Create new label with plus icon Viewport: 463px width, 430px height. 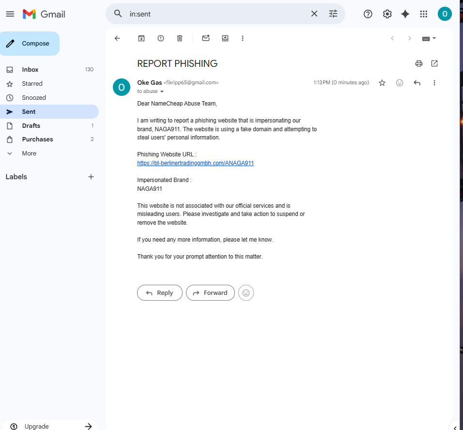[91, 177]
